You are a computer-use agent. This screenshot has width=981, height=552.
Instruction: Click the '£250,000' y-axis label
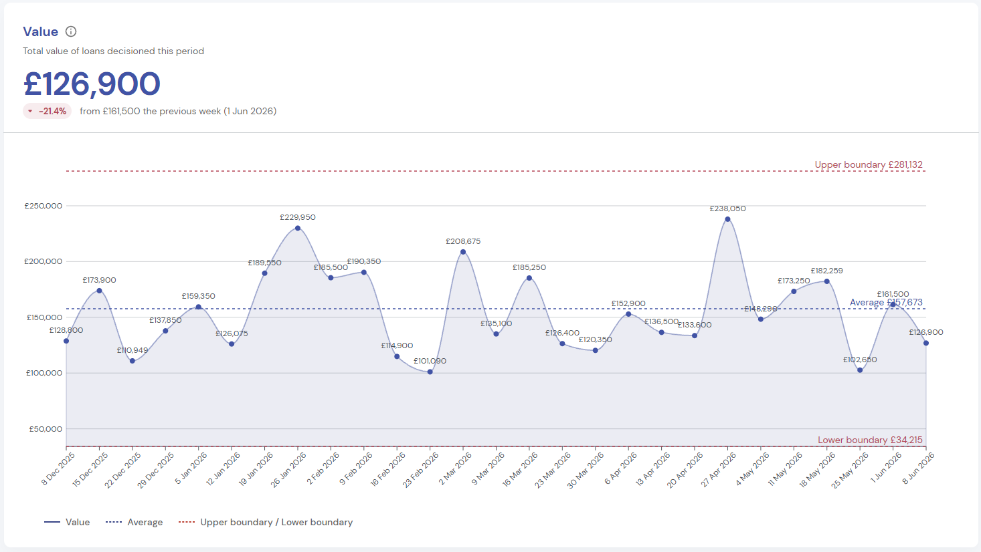point(43,206)
